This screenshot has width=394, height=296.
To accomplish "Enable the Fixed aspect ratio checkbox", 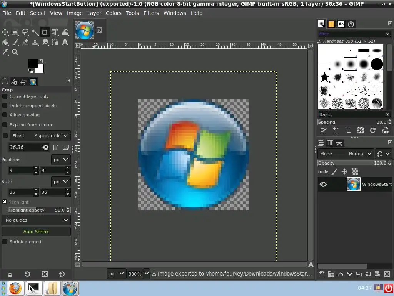I will coord(5,135).
